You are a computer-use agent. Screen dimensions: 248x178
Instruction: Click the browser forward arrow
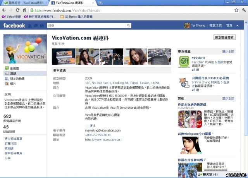click(x=11, y=10)
